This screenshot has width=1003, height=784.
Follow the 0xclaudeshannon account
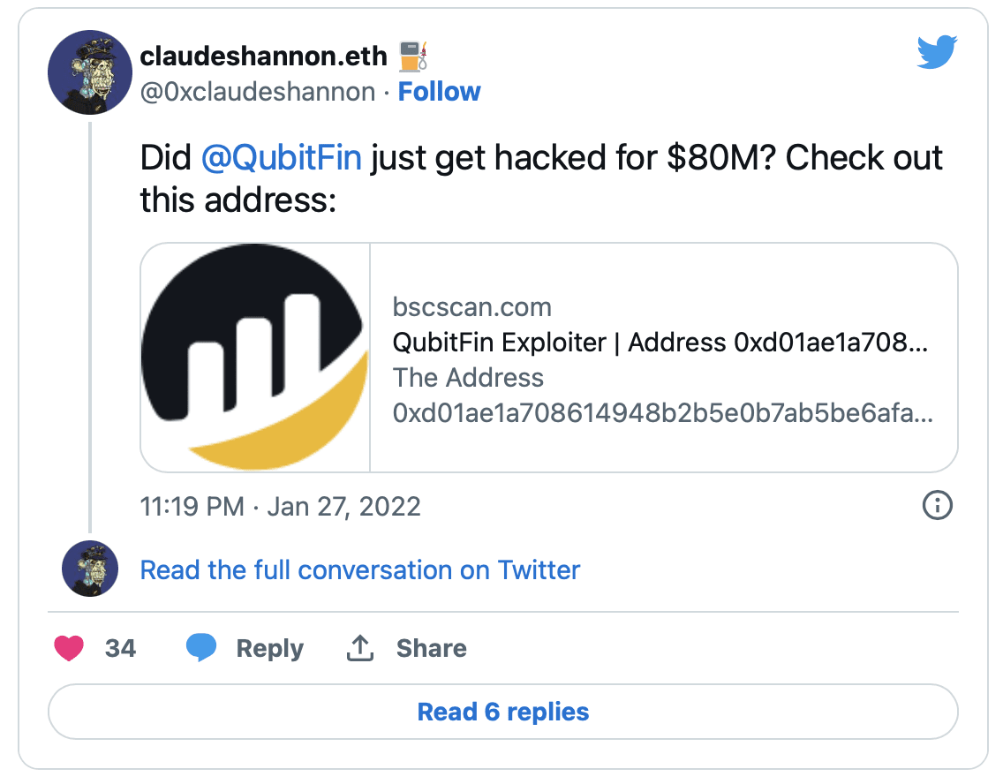[439, 92]
